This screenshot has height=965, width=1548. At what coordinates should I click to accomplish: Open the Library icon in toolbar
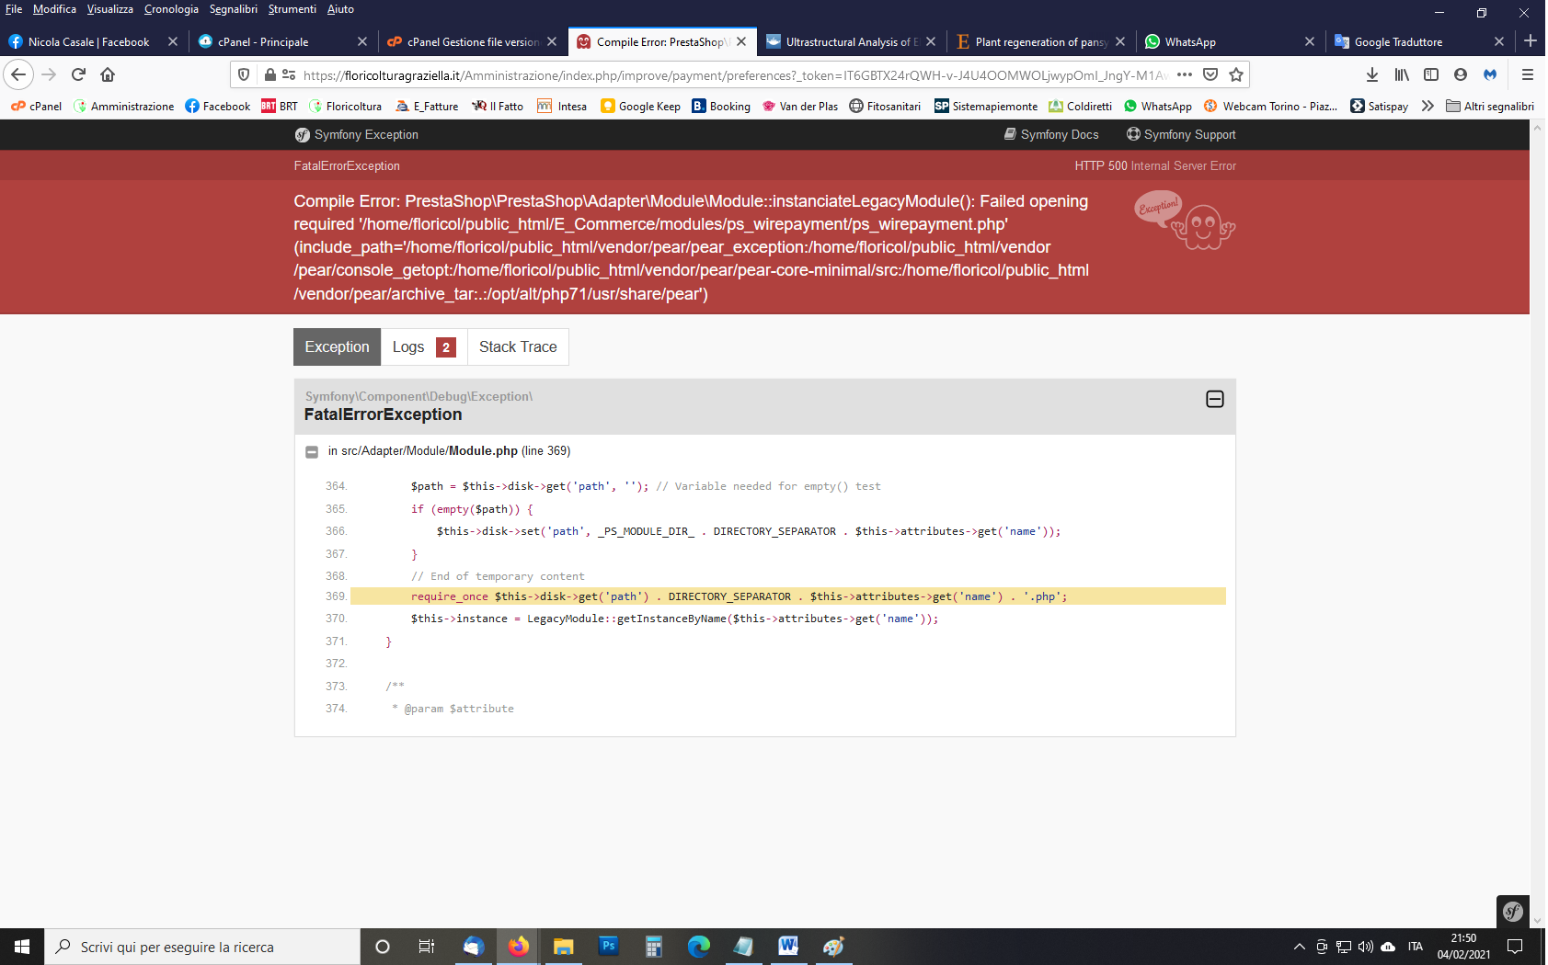tap(1402, 74)
